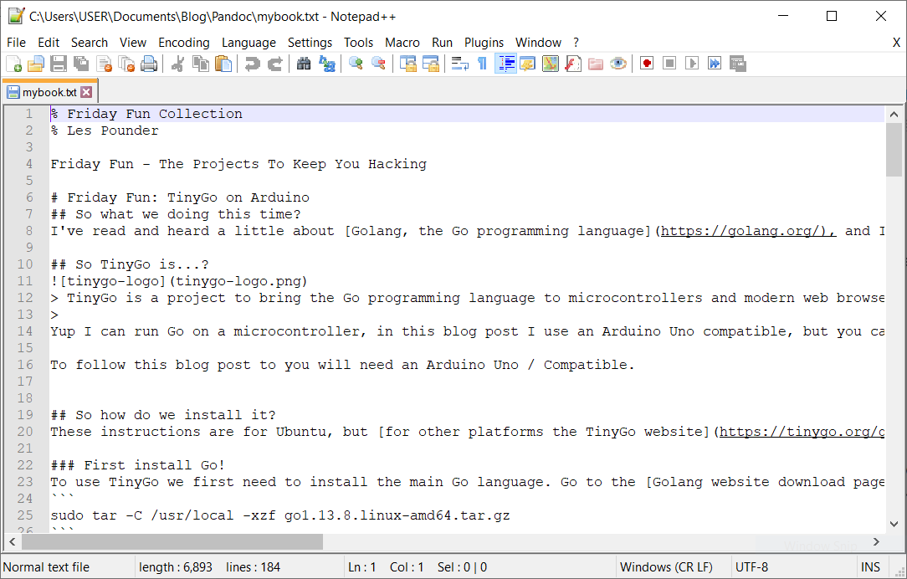Show the Document Map panel icon
The height and width of the screenshot is (579, 907).
(x=550, y=64)
